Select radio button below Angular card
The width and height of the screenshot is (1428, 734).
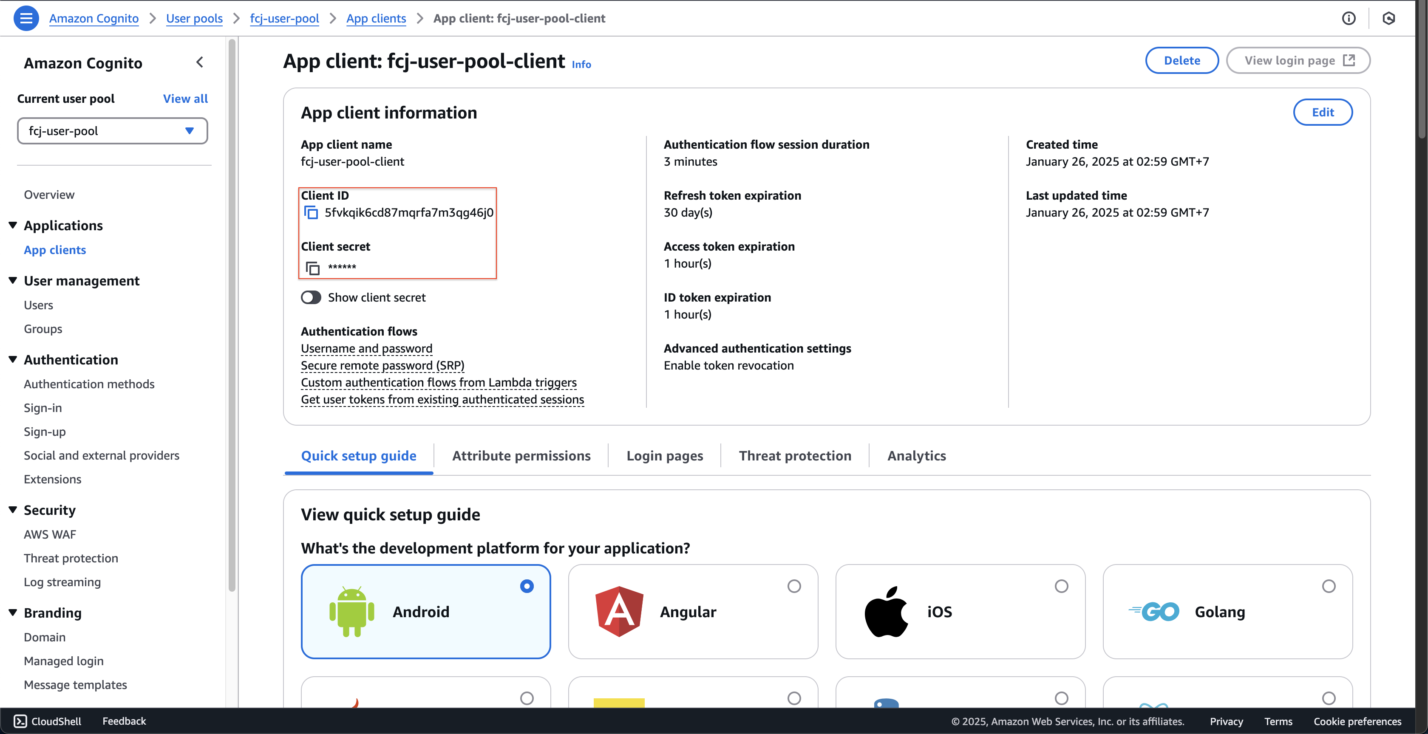click(794, 698)
